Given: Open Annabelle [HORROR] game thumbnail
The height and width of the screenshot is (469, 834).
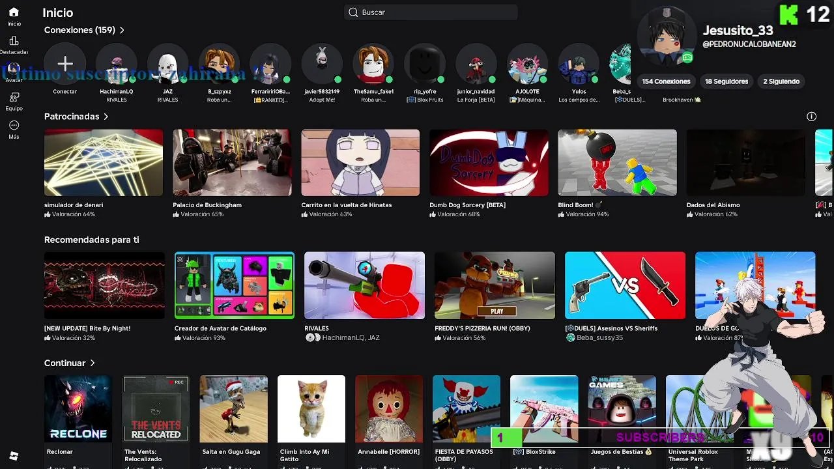Looking at the screenshot, I should coord(389,409).
